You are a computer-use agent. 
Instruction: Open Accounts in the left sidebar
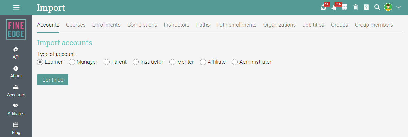coord(16,90)
